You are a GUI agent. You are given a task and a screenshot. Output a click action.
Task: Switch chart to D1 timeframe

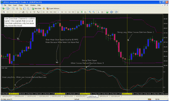[66, 12]
